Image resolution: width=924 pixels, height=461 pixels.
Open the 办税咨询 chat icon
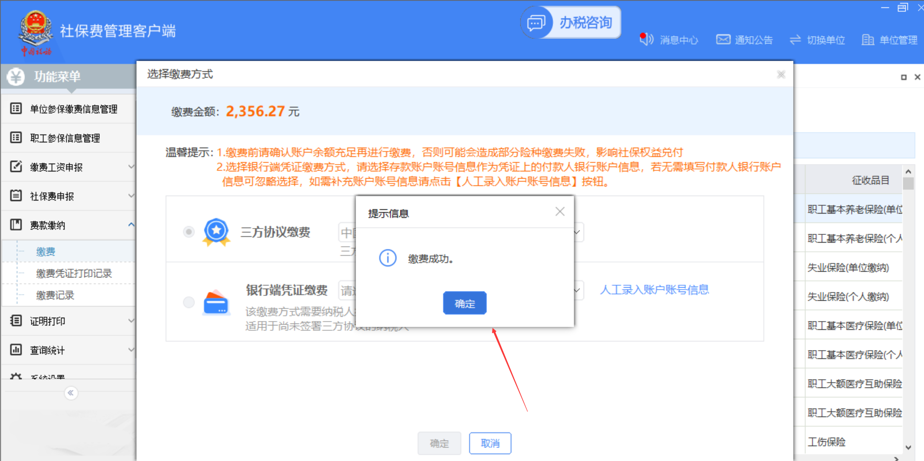point(537,23)
